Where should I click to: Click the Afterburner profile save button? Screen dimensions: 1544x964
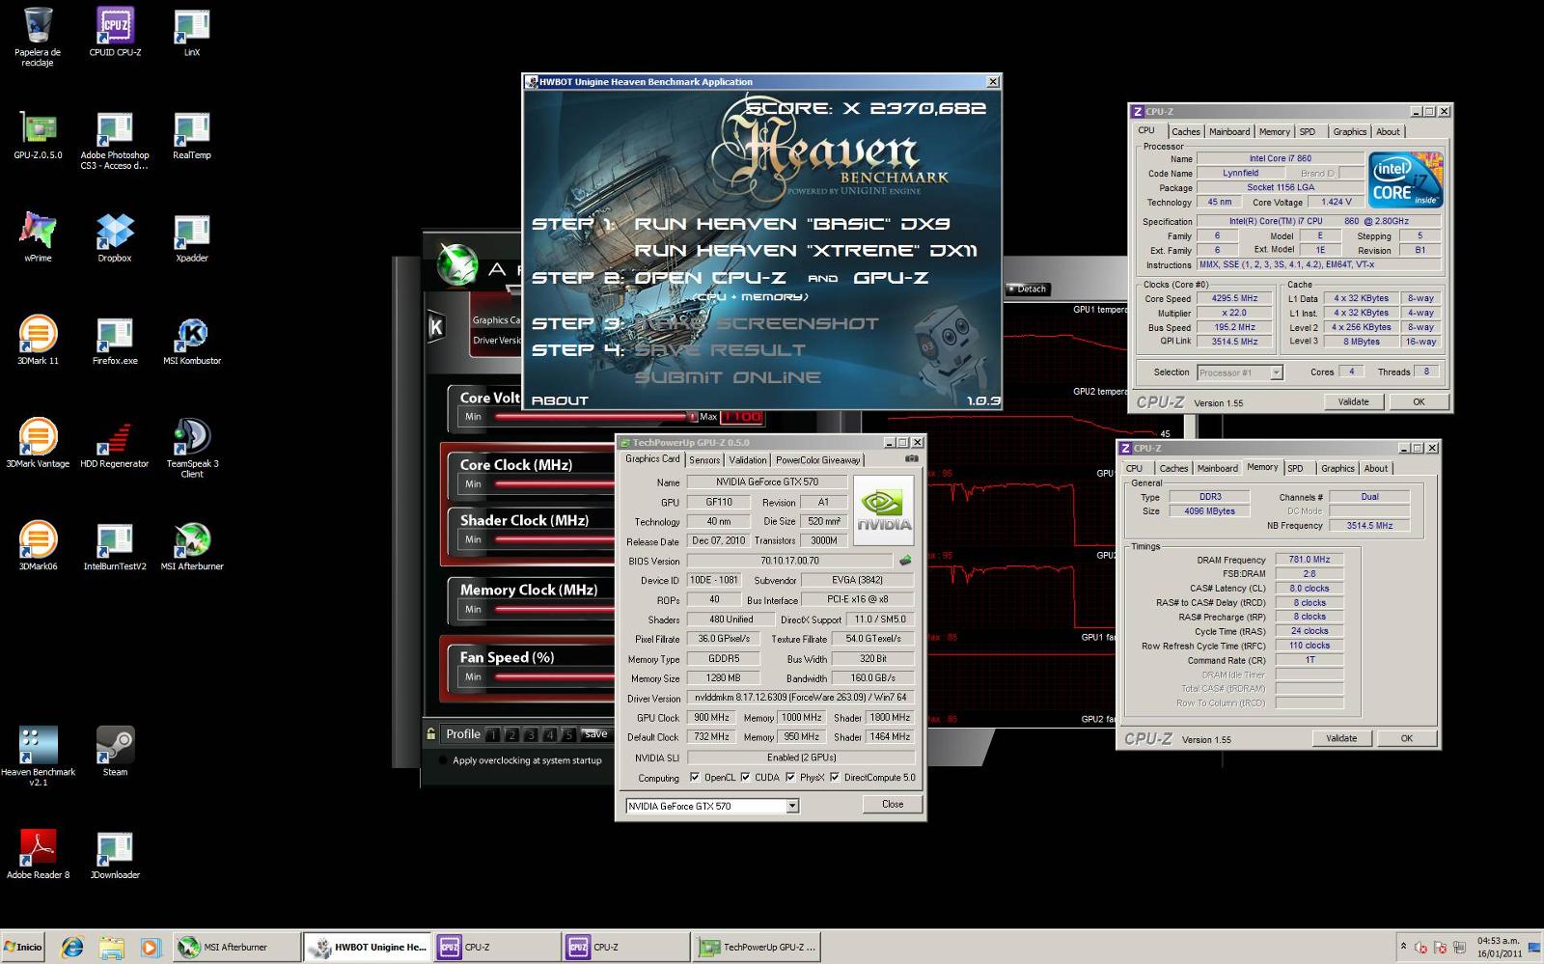(x=596, y=734)
